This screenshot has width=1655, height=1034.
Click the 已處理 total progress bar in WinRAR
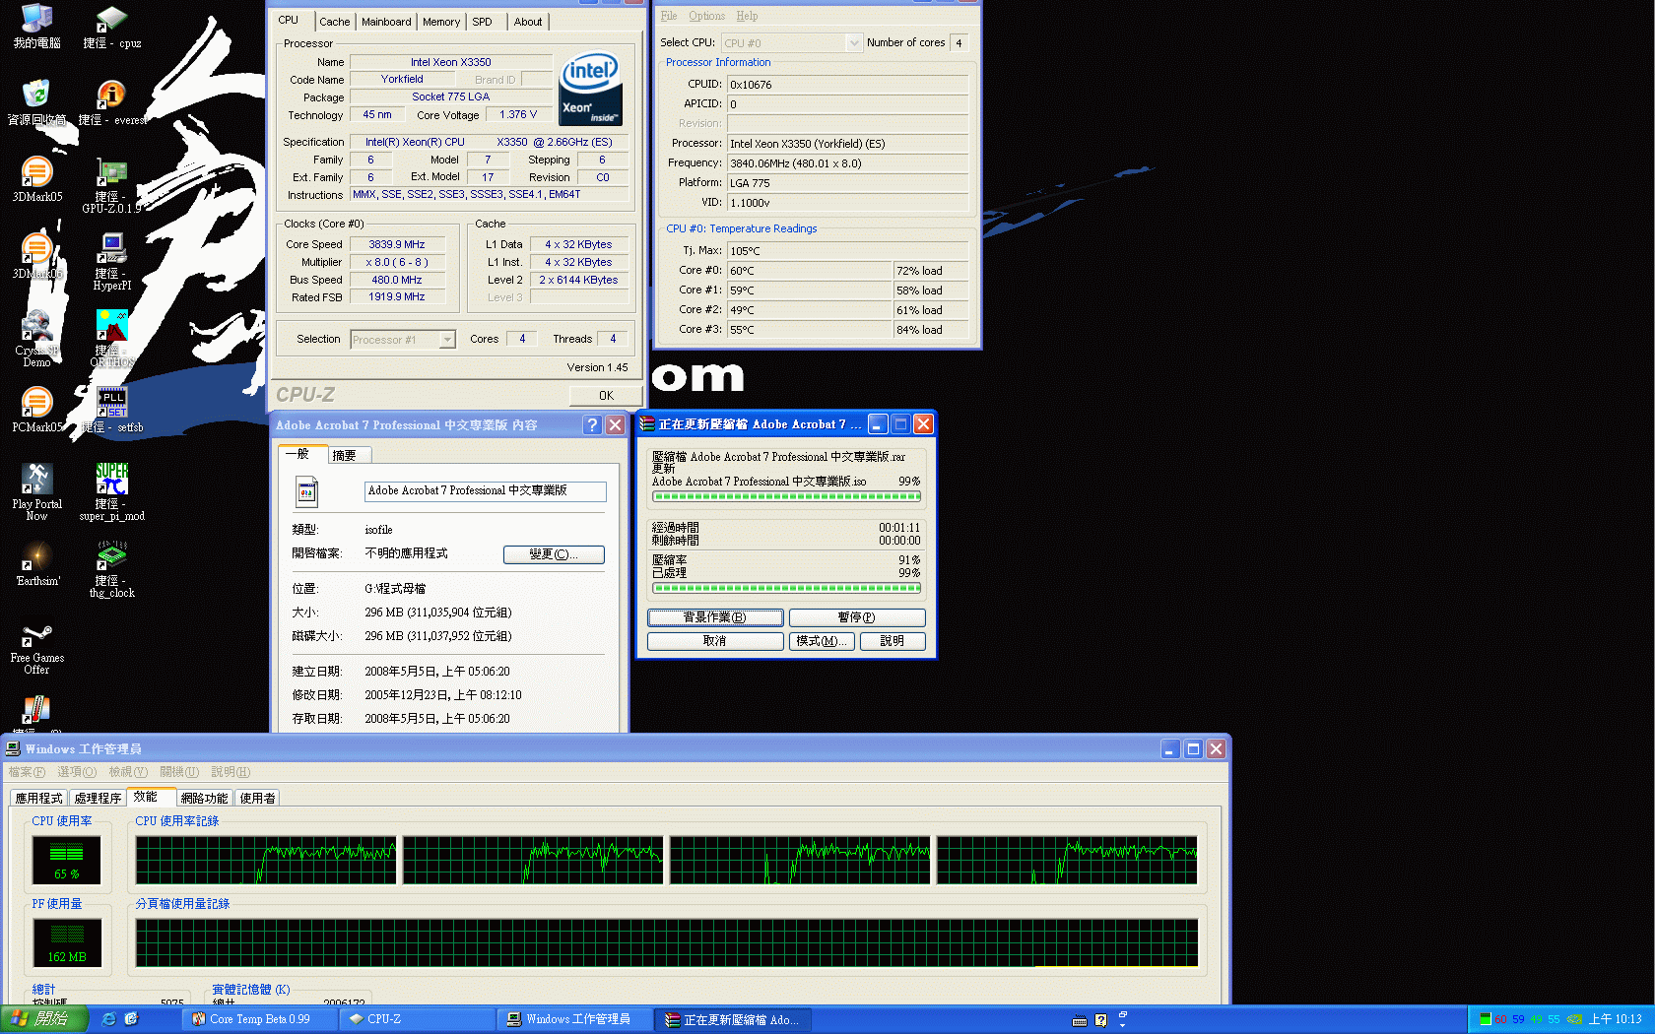786,588
